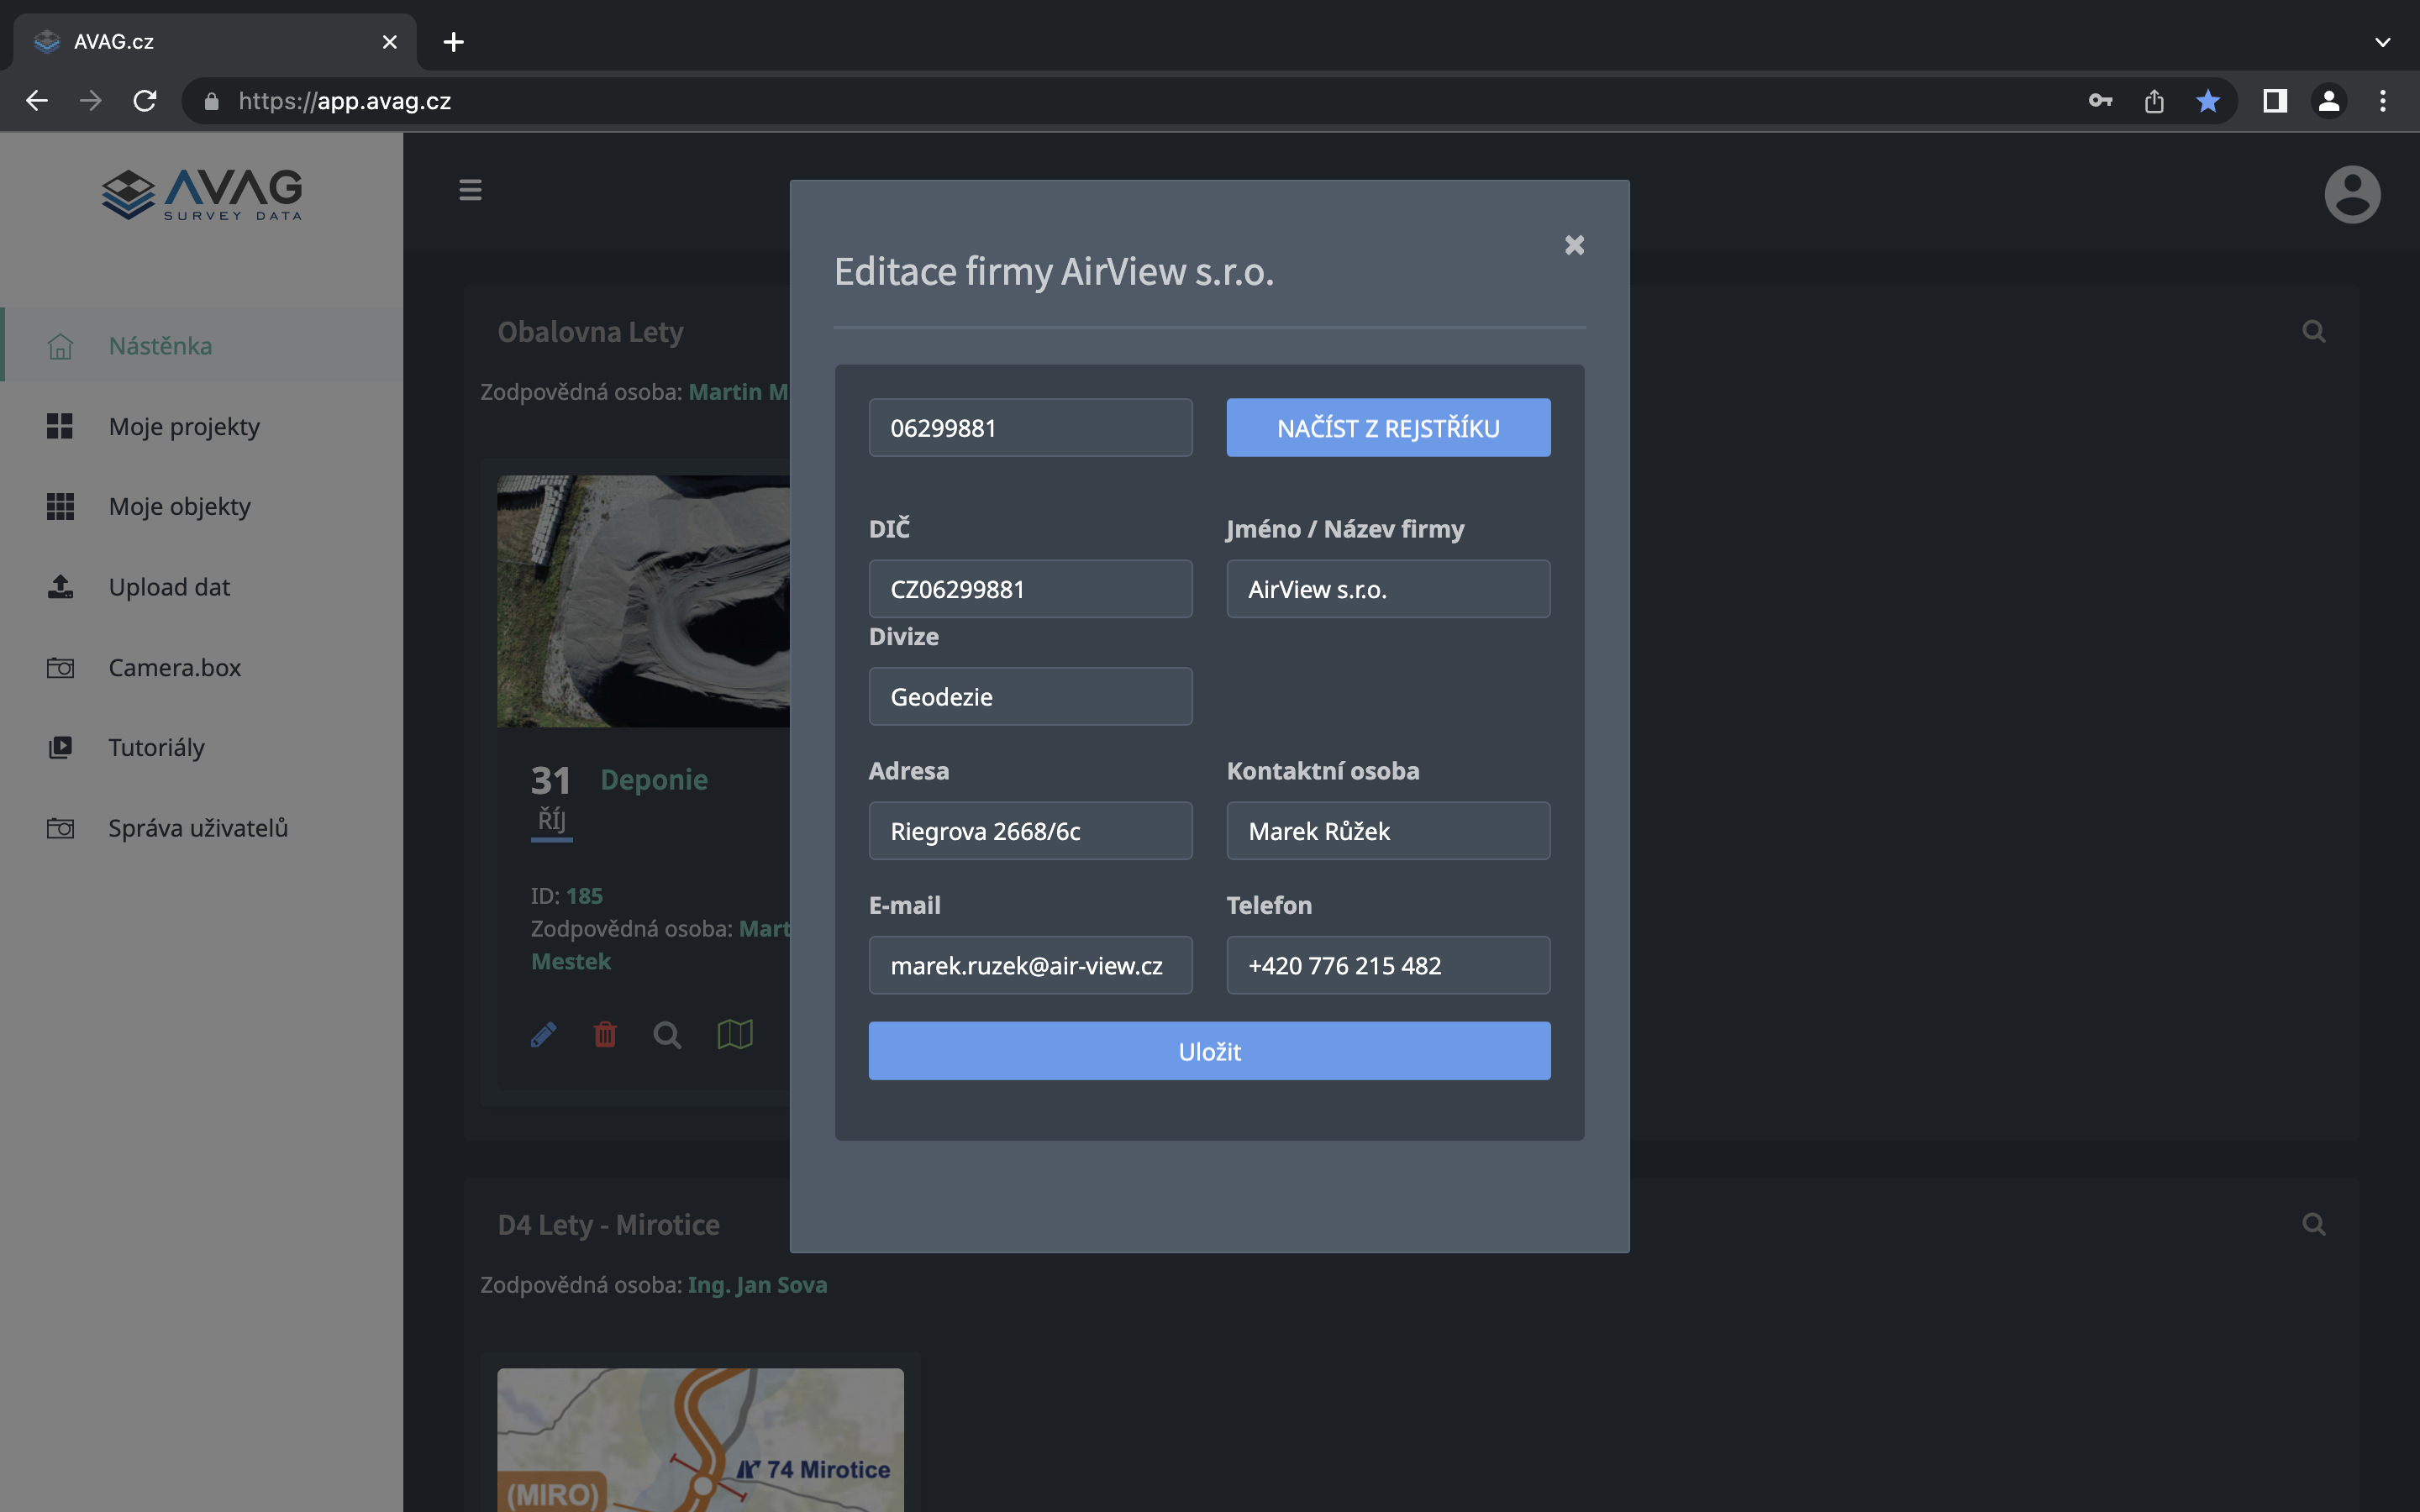Go to Upload dat section
Screen dimensions: 2420x1512
(169, 587)
